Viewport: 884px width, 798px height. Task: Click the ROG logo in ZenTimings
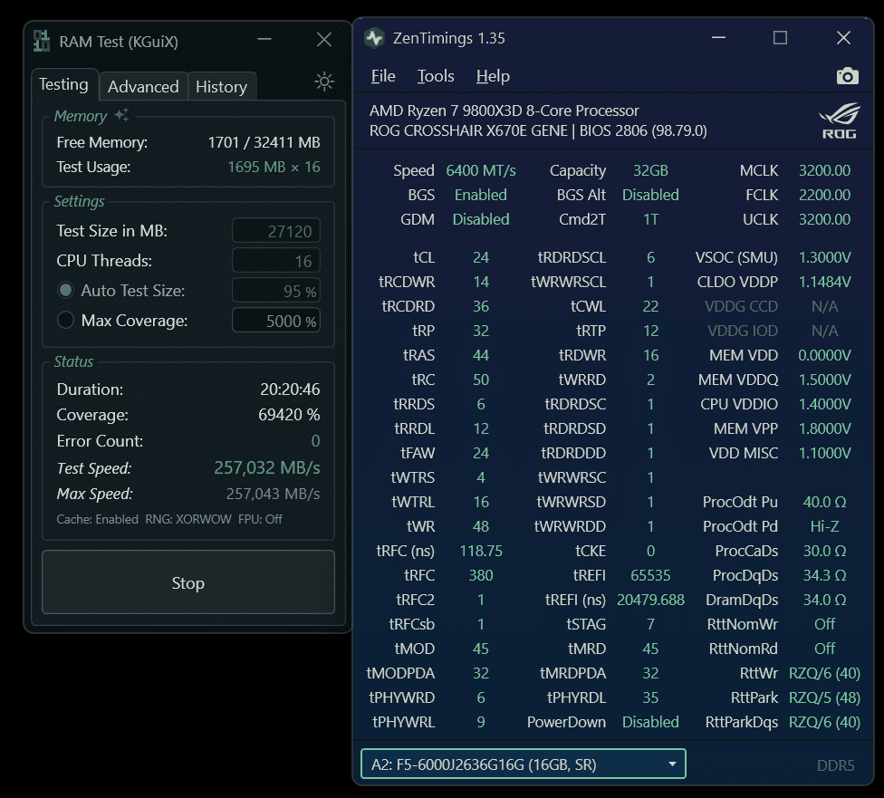(x=840, y=120)
